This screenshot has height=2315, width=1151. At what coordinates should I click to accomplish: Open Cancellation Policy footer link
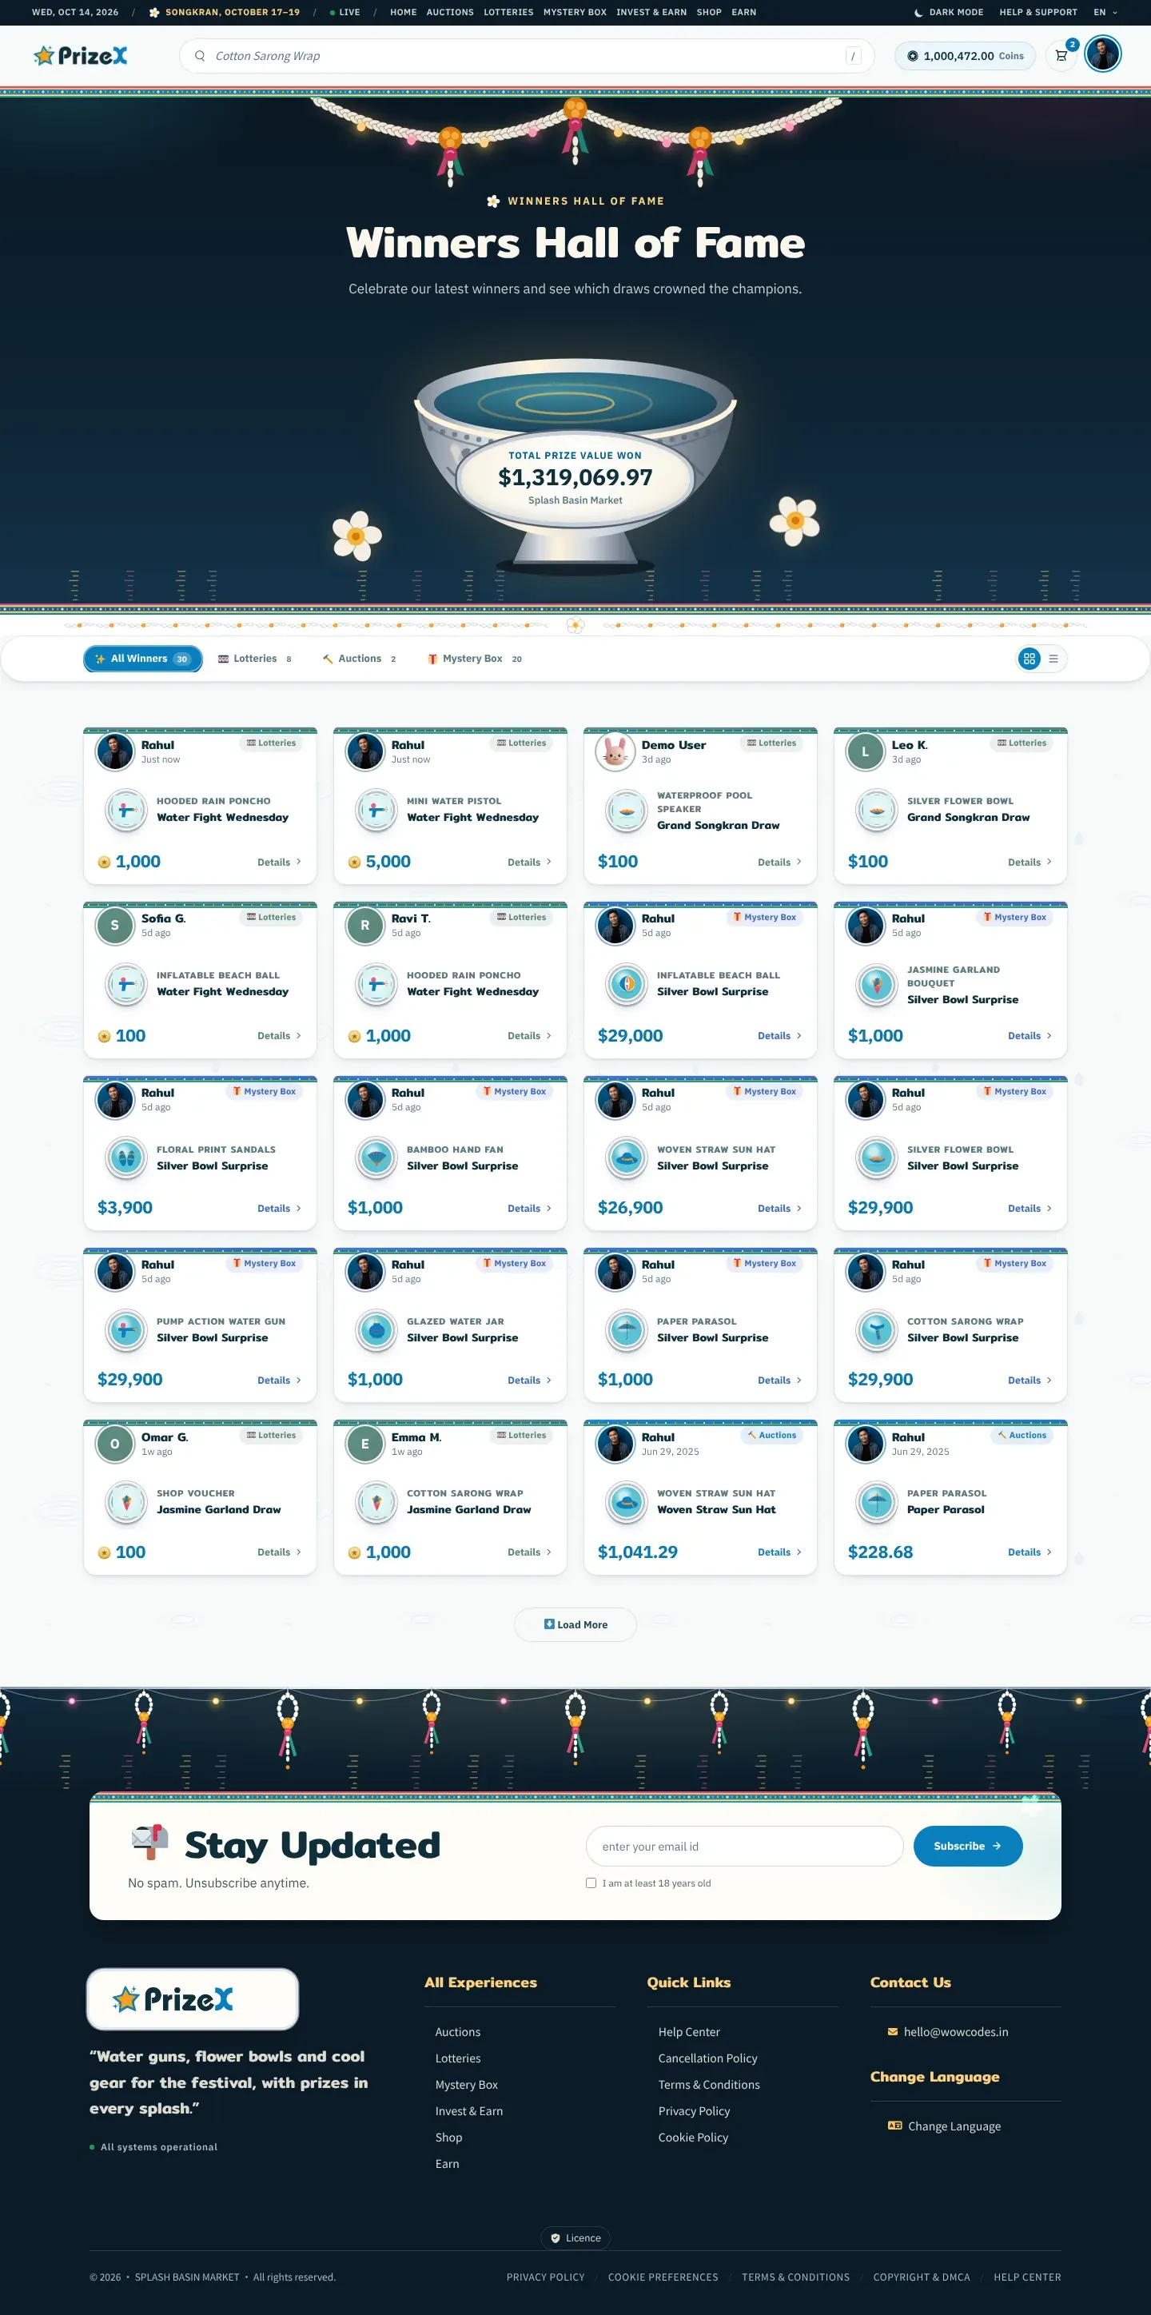[x=707, y=2058]
